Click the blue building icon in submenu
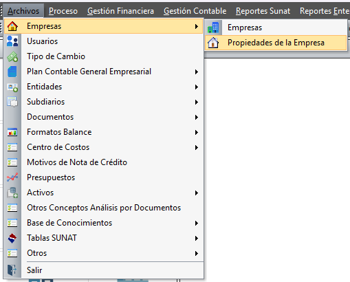Image resolution: width=350 pixels, height=282 pixels. 213,28
